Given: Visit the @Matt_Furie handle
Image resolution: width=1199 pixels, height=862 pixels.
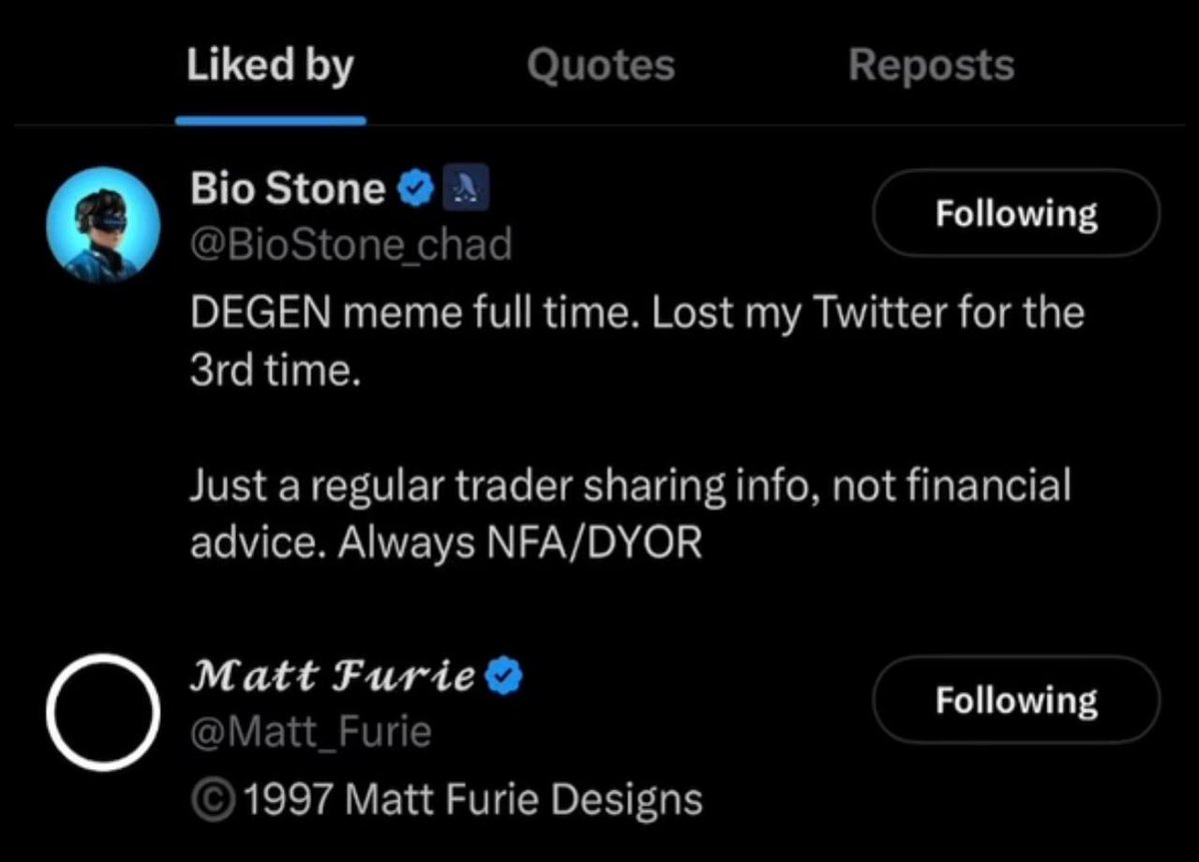Looking at the screenshot, I should click(311, 733).
